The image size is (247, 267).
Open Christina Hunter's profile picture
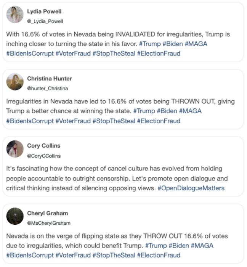[15, 82]
